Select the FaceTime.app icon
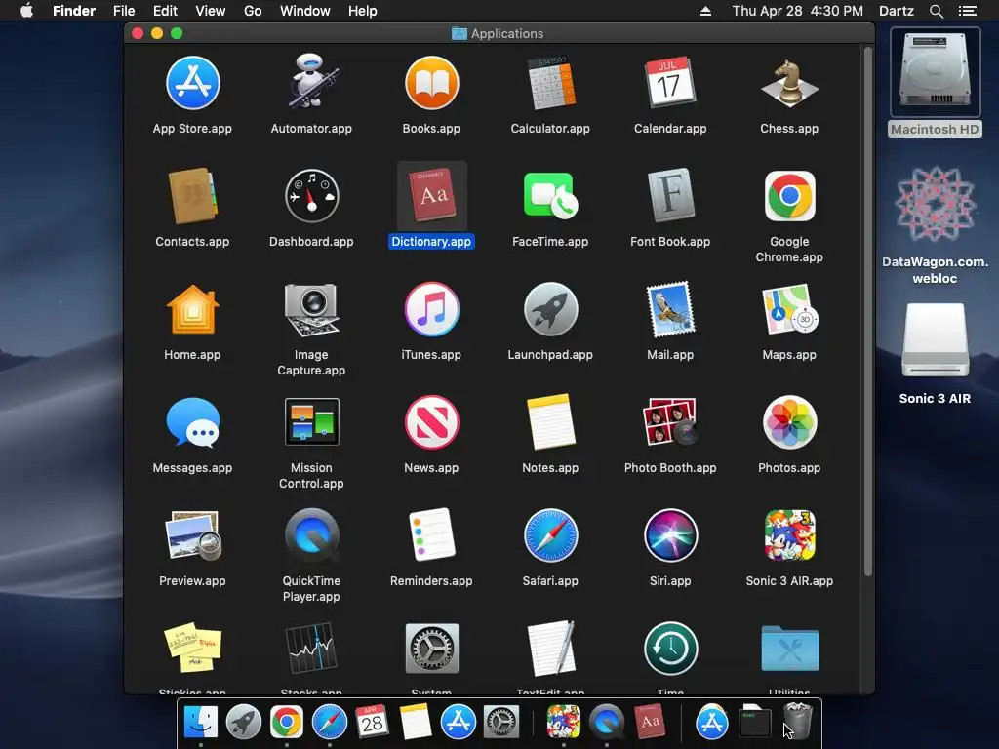 coord(550,196)
